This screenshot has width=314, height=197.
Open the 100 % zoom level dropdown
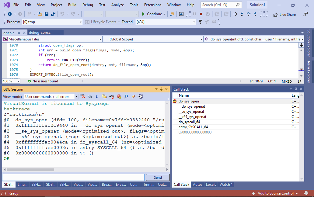[19, 81]
